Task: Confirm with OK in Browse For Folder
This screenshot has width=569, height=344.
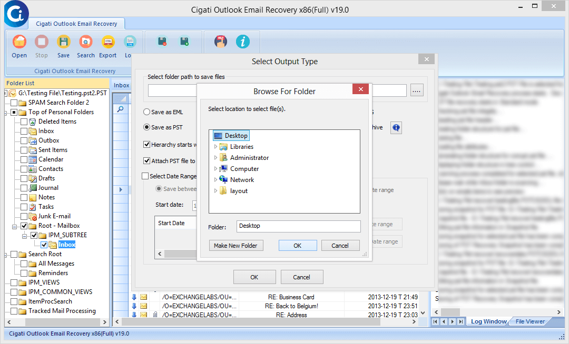Action: pos(298,246)
